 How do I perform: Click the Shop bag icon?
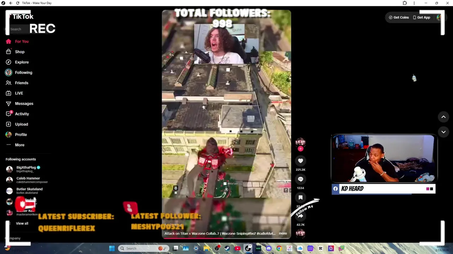point(8,52)
